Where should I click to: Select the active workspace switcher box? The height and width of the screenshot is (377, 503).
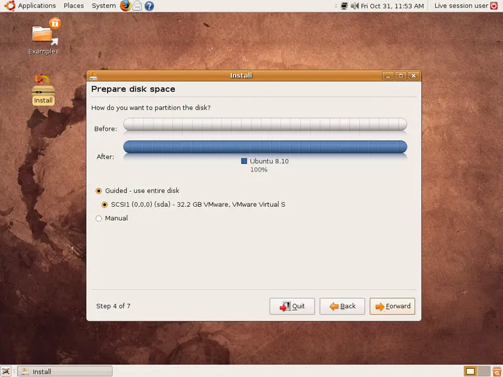470,371
